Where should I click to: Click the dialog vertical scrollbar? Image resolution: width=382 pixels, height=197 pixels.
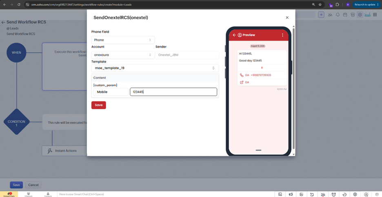click(x=293, y=88)
